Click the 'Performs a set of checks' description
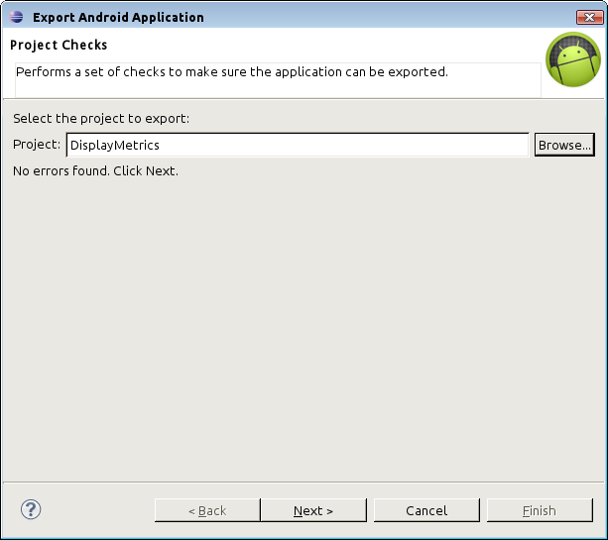608x540 pixels. click(x=232, y=72)
